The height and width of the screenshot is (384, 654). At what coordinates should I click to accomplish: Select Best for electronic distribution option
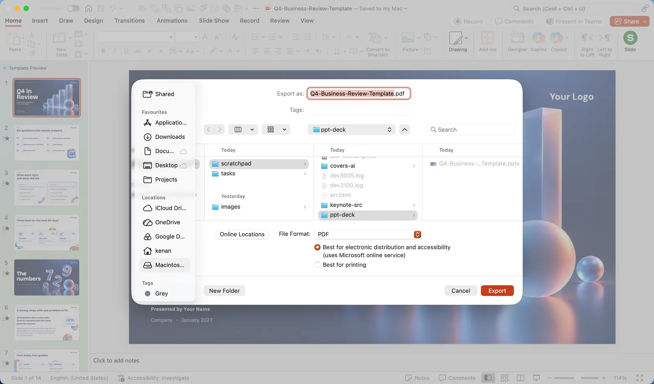317,247
